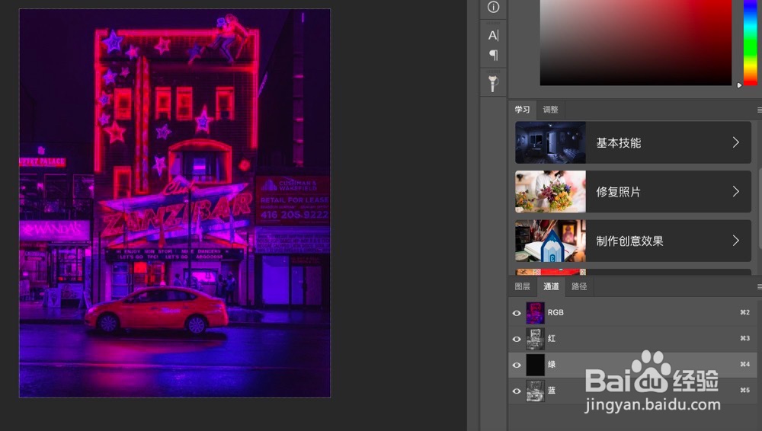
Task: Open the Properties info panel icon
Action: [x=493, y=7]
